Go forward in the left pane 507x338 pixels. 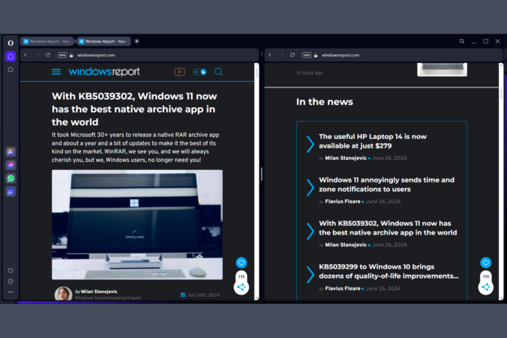point(38,55)
